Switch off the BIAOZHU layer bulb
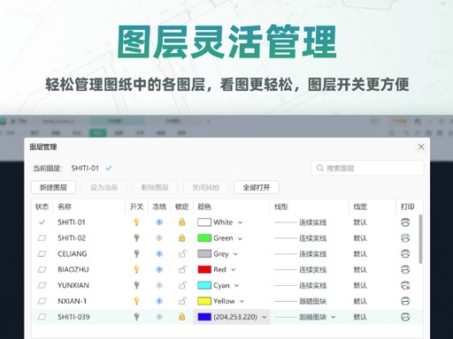Viewport: 453px width, 339px height. point(136,269)
